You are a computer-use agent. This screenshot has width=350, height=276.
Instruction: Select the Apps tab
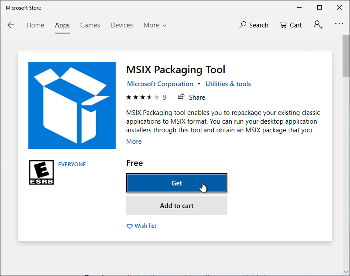coord(62,25)
